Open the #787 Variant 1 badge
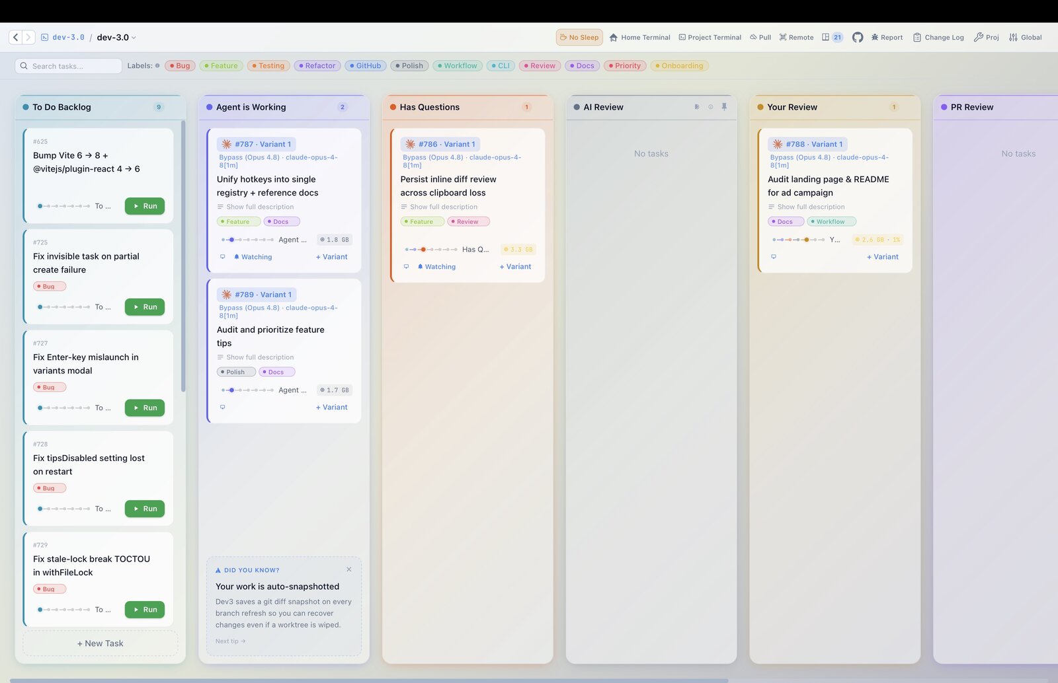1058x683 pixels. (x=257, y=144)
